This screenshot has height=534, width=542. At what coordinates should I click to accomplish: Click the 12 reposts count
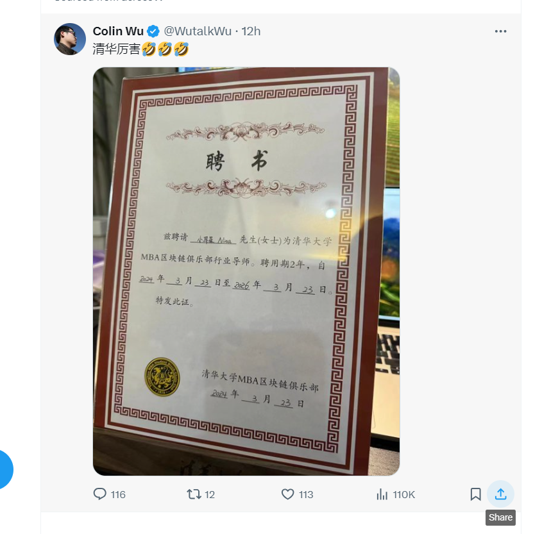click(210, 495)
